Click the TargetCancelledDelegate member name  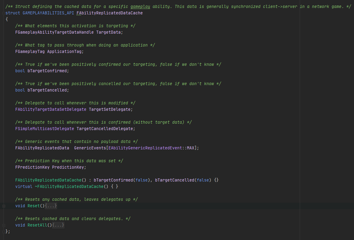[105, 129]
